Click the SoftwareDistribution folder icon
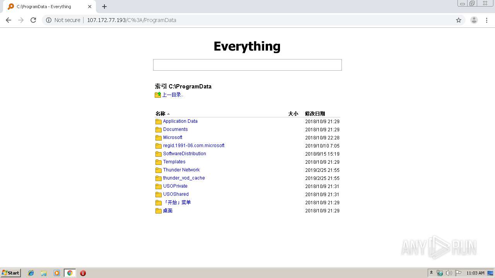 pyautogui.click(x=159, y=154)
